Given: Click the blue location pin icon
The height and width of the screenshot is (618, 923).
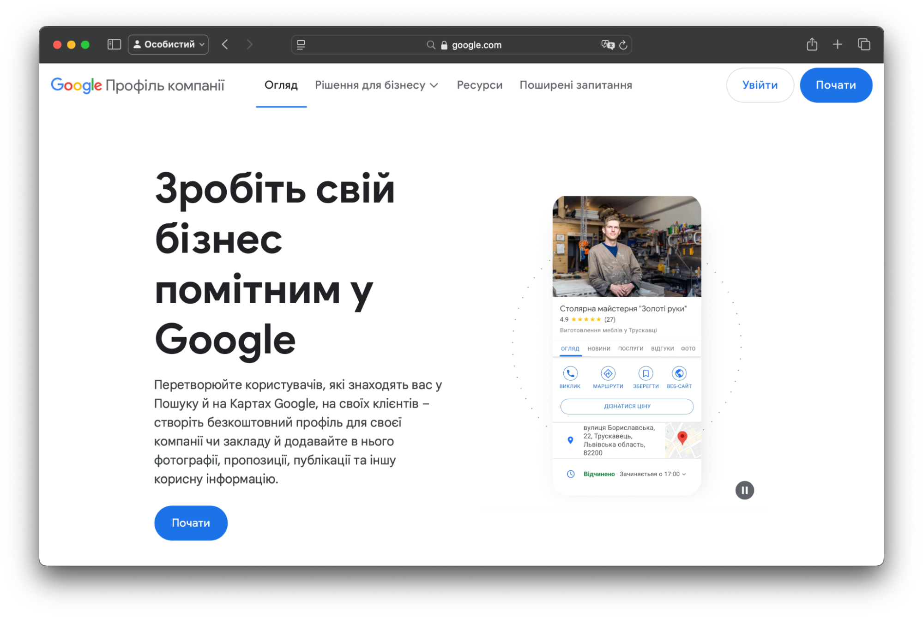Looking at the screenshot, I should pyautogui.click(x=570, y=440).
